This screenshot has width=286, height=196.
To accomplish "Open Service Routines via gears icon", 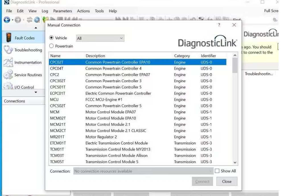I will (x=8, y=75).
